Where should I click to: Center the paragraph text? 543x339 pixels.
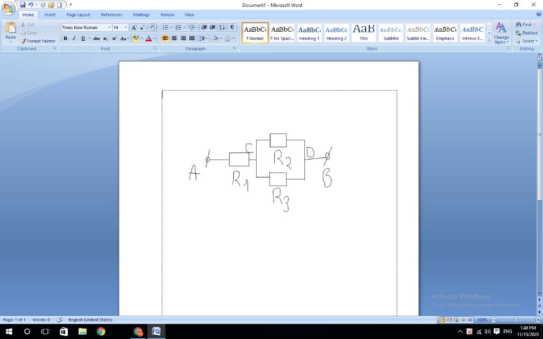coord(174,38)
